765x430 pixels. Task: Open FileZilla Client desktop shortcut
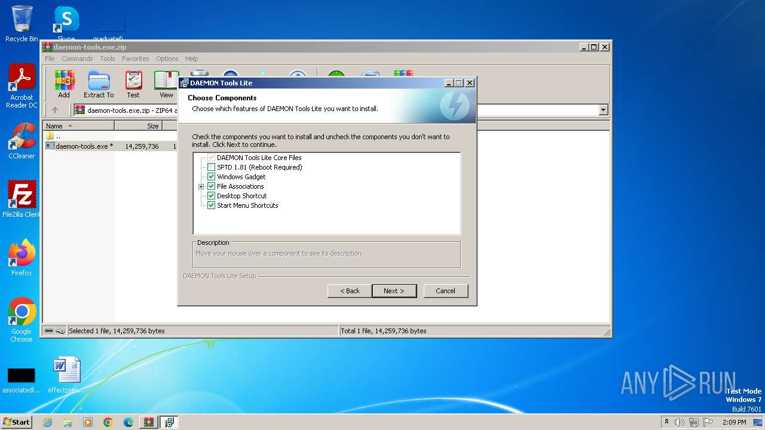(22, 199)
